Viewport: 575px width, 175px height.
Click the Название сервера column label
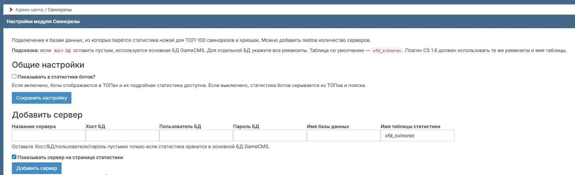coord(34,126)
